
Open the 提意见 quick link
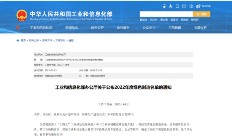pos(174,20)
